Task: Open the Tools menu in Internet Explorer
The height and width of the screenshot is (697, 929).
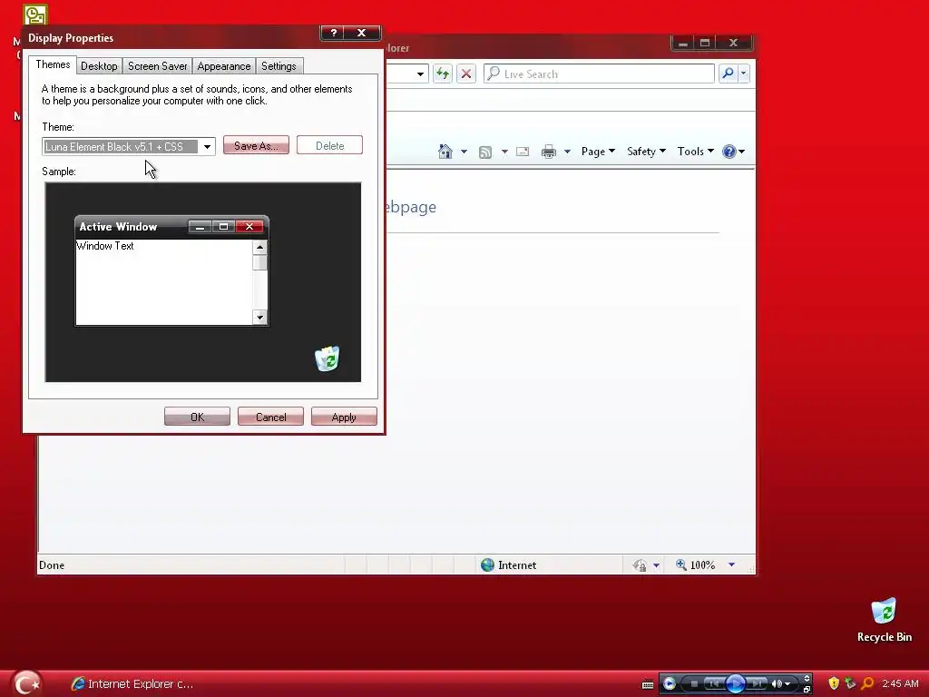Action: pyautogui.click(x=696, y=152)
